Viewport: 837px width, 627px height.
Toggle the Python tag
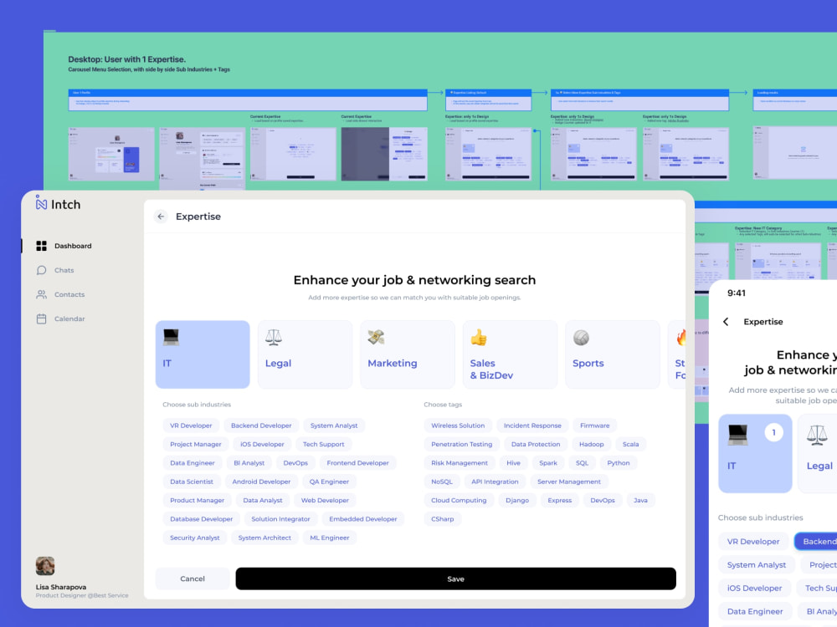point(619,463)
